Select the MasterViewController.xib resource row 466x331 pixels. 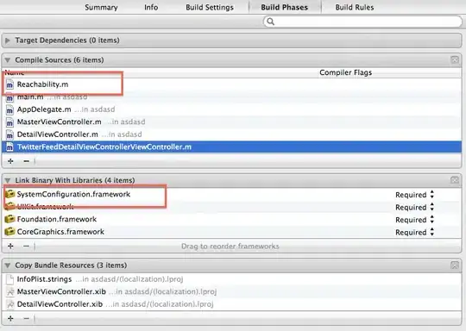pyautogui.click(x=232, y=291)
